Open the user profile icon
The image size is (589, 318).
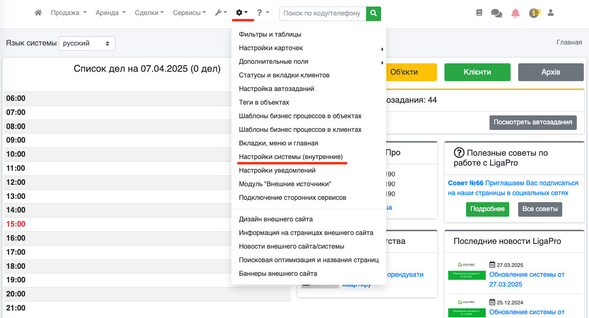(551, 13)
